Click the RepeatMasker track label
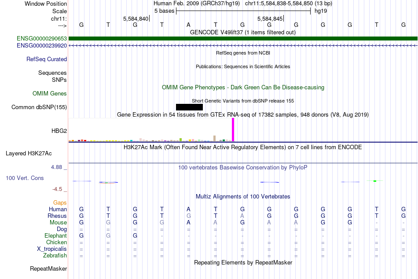This screenshot has height=279, width=418. point(48,268)
